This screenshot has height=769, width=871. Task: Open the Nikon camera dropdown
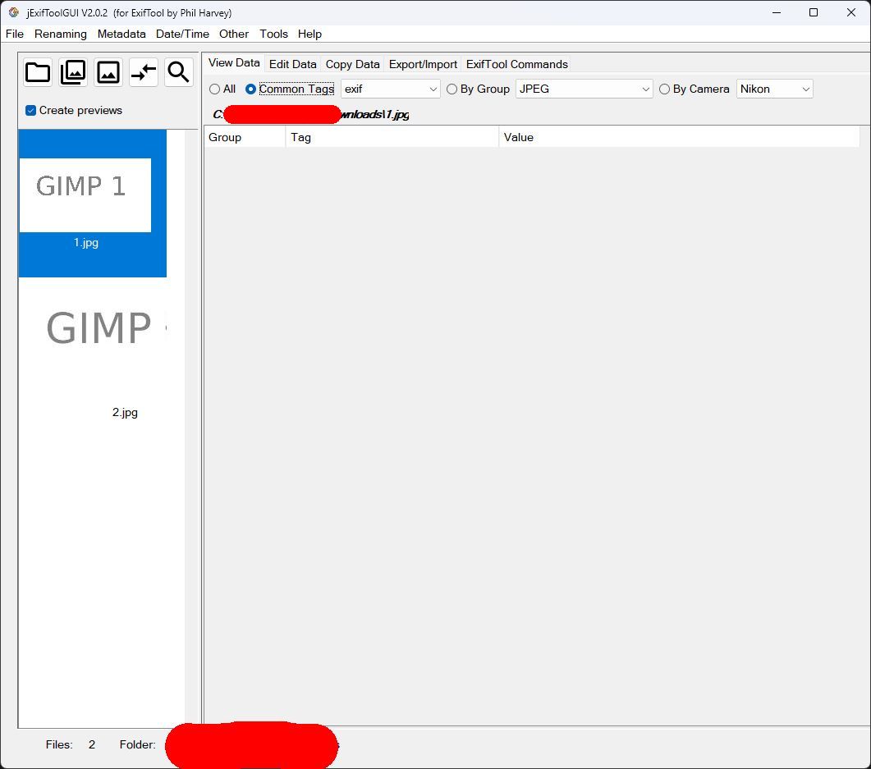(774, 89)
